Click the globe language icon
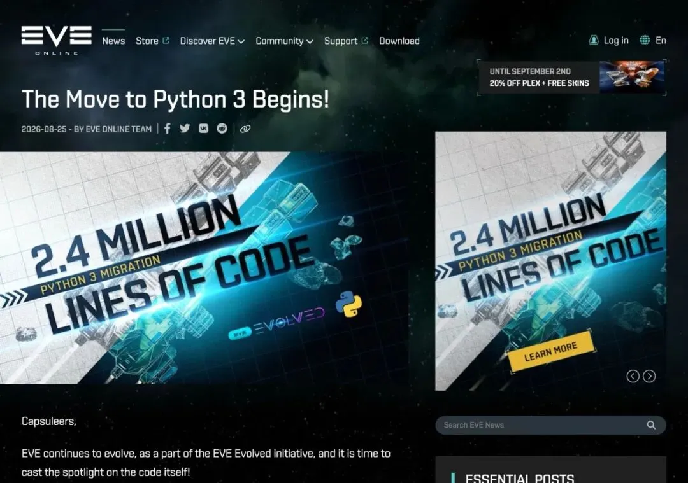The width and height of the screenshot is (688, 483). [645, 40]
